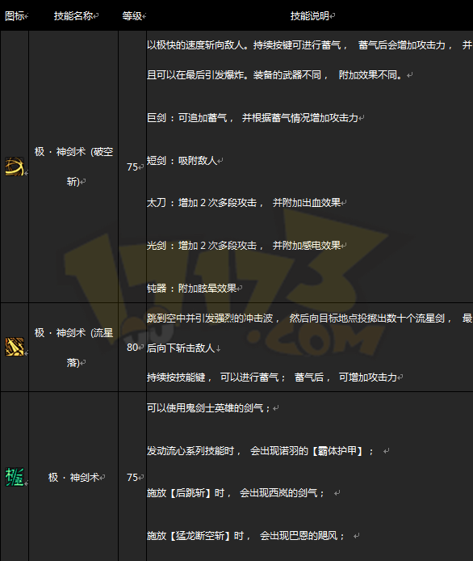This screenshot has height=561, width=473.
Task: Click the 【猛龙断空斩】 description line
Action: click(246, 536)
